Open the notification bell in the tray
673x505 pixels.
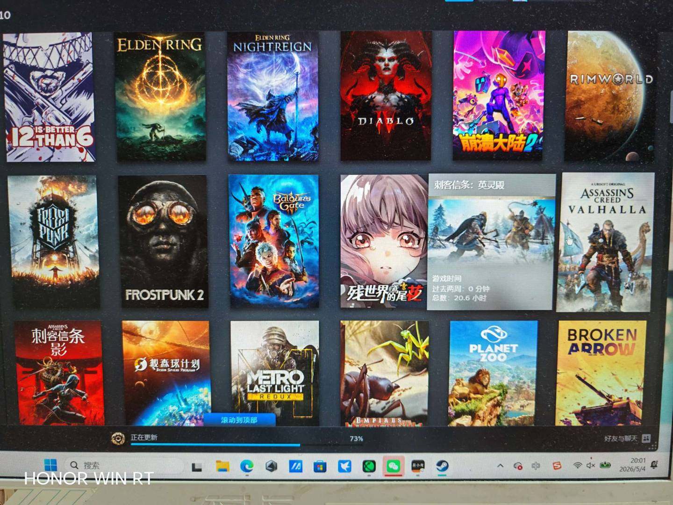pos(654,465)
